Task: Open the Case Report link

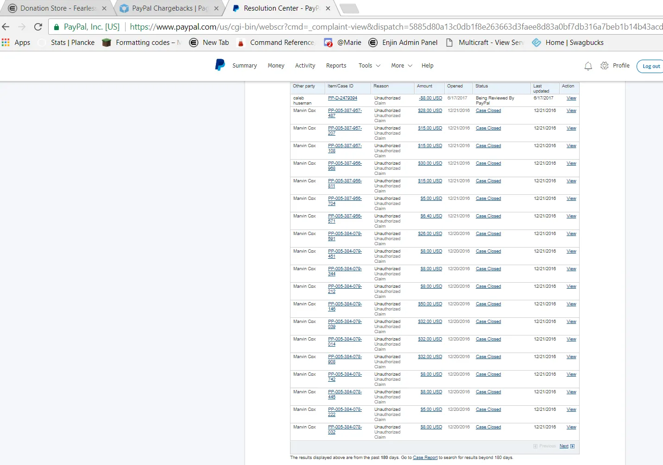Action: [x=425, y=458]
